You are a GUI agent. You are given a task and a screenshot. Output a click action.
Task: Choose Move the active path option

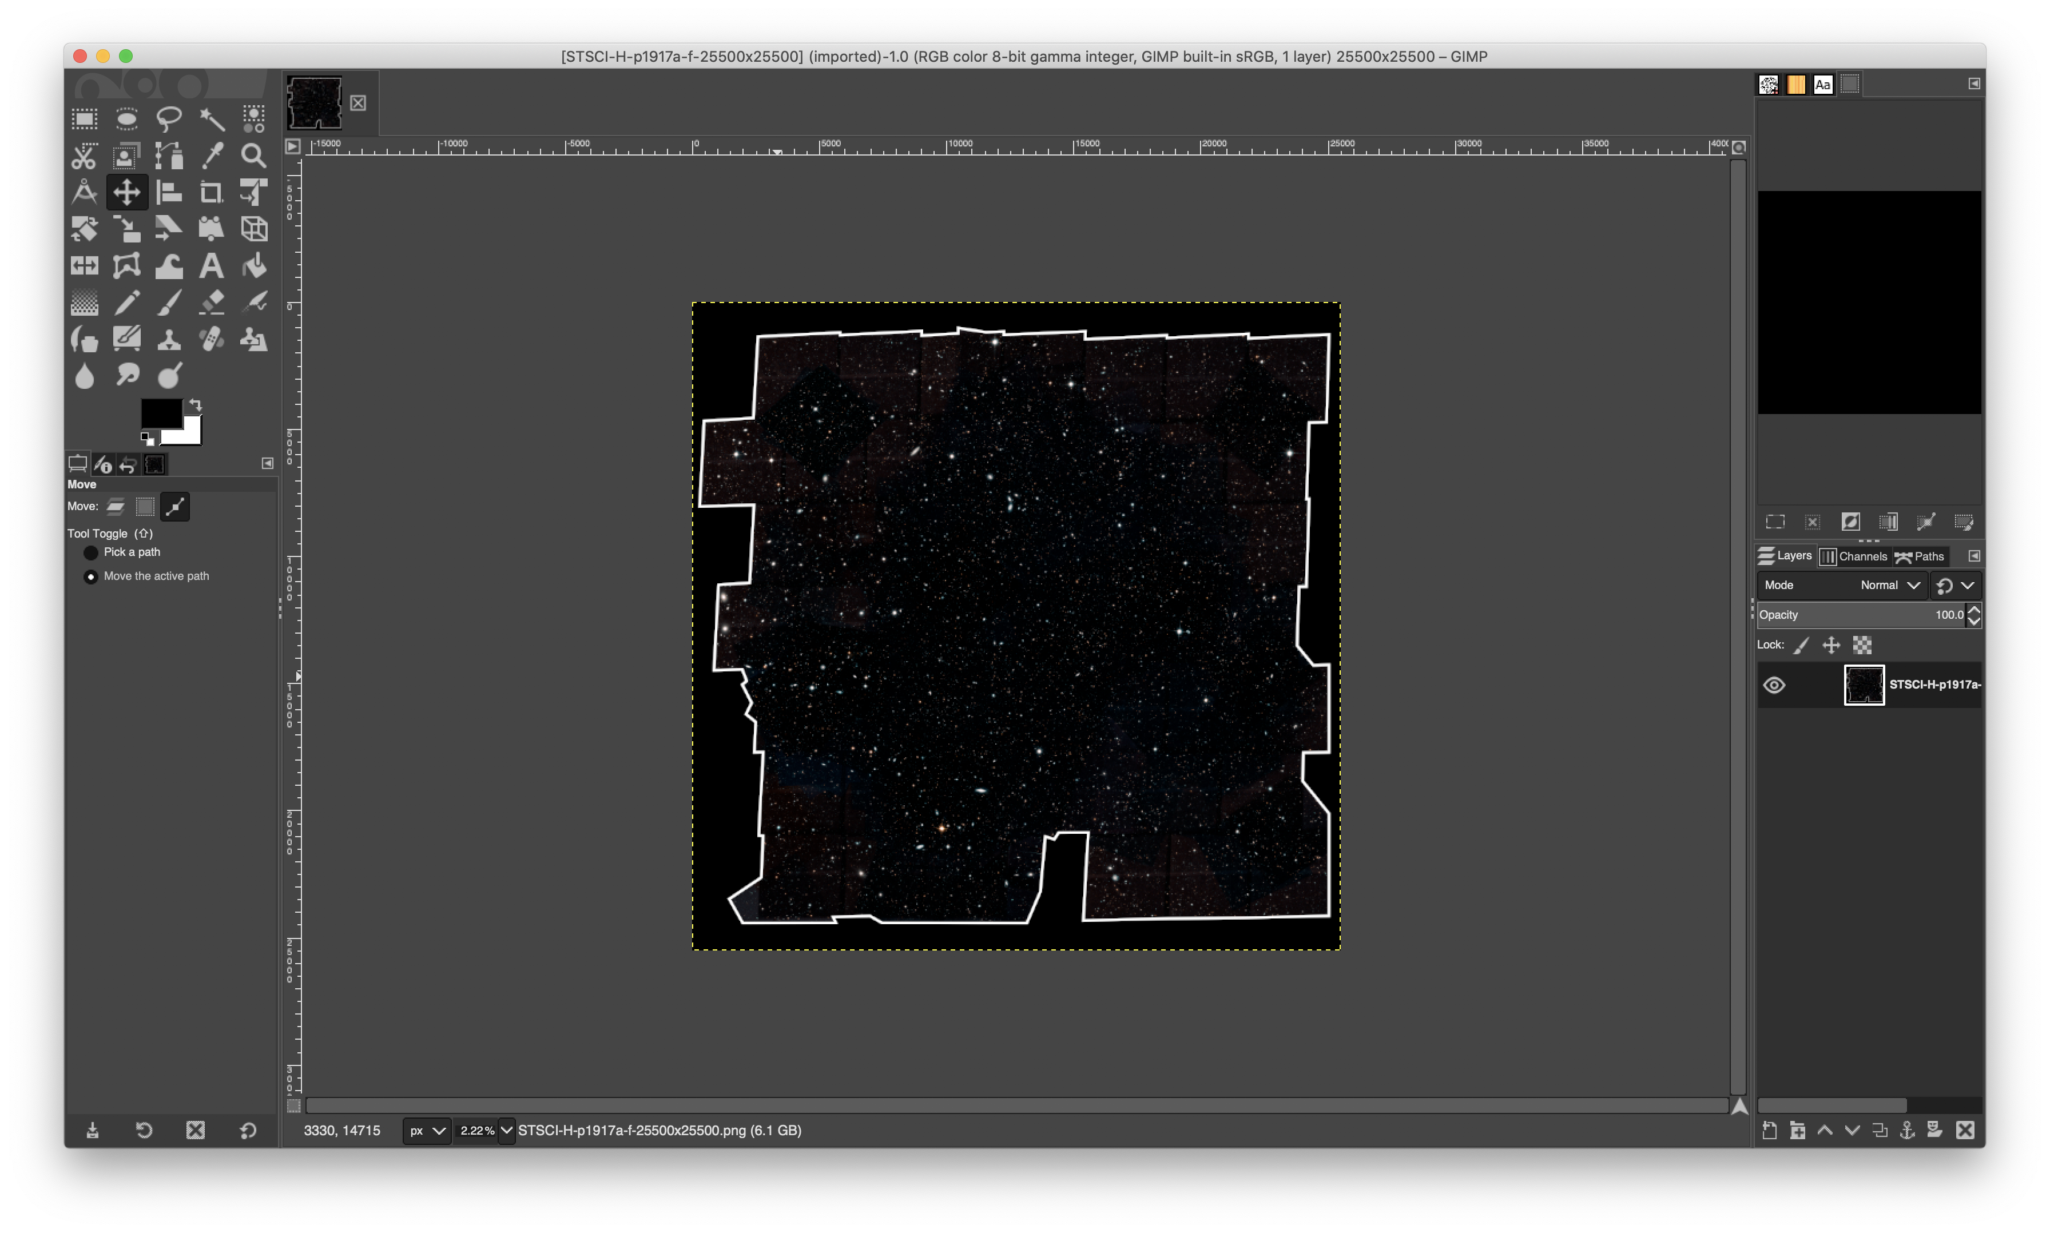click(x=92, y=576)
